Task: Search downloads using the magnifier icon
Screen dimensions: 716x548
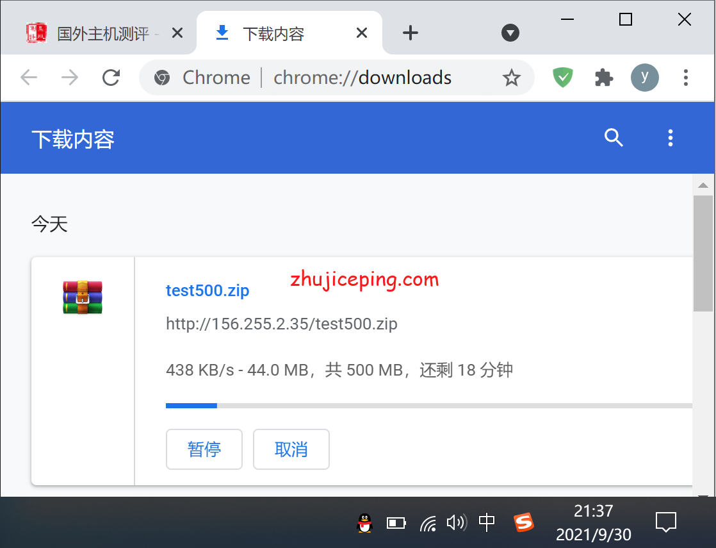Action: 614,137
